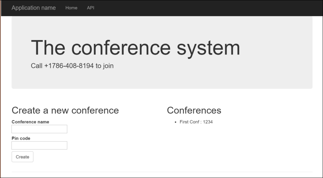Click the bullet beside First Conf
Viewport: 323px width, 178px height.
coord(176,122)
